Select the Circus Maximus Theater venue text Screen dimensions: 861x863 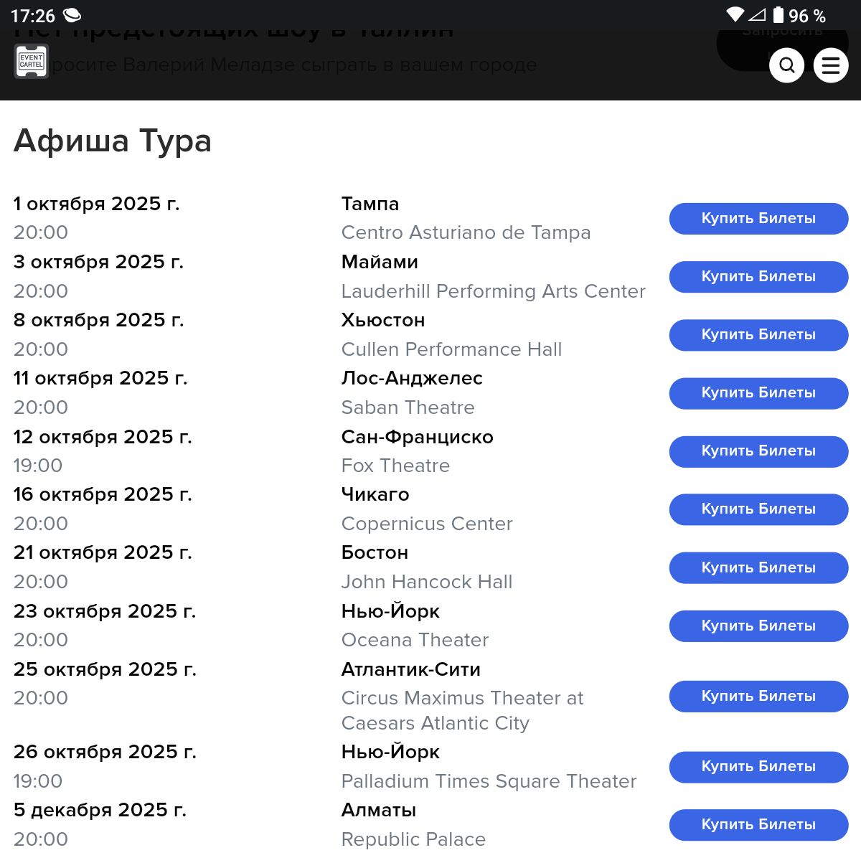tap(463, 710)
